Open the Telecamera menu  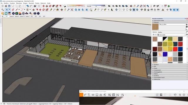[19, 3]
